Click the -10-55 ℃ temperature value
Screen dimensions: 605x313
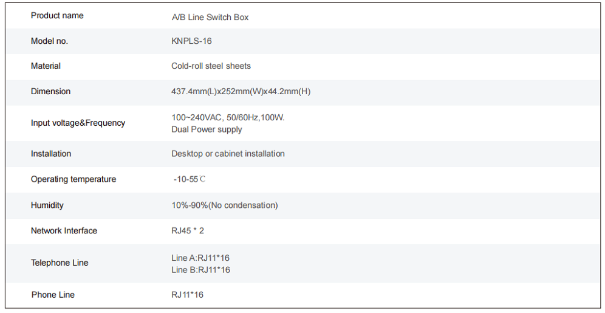coord(190,180)
